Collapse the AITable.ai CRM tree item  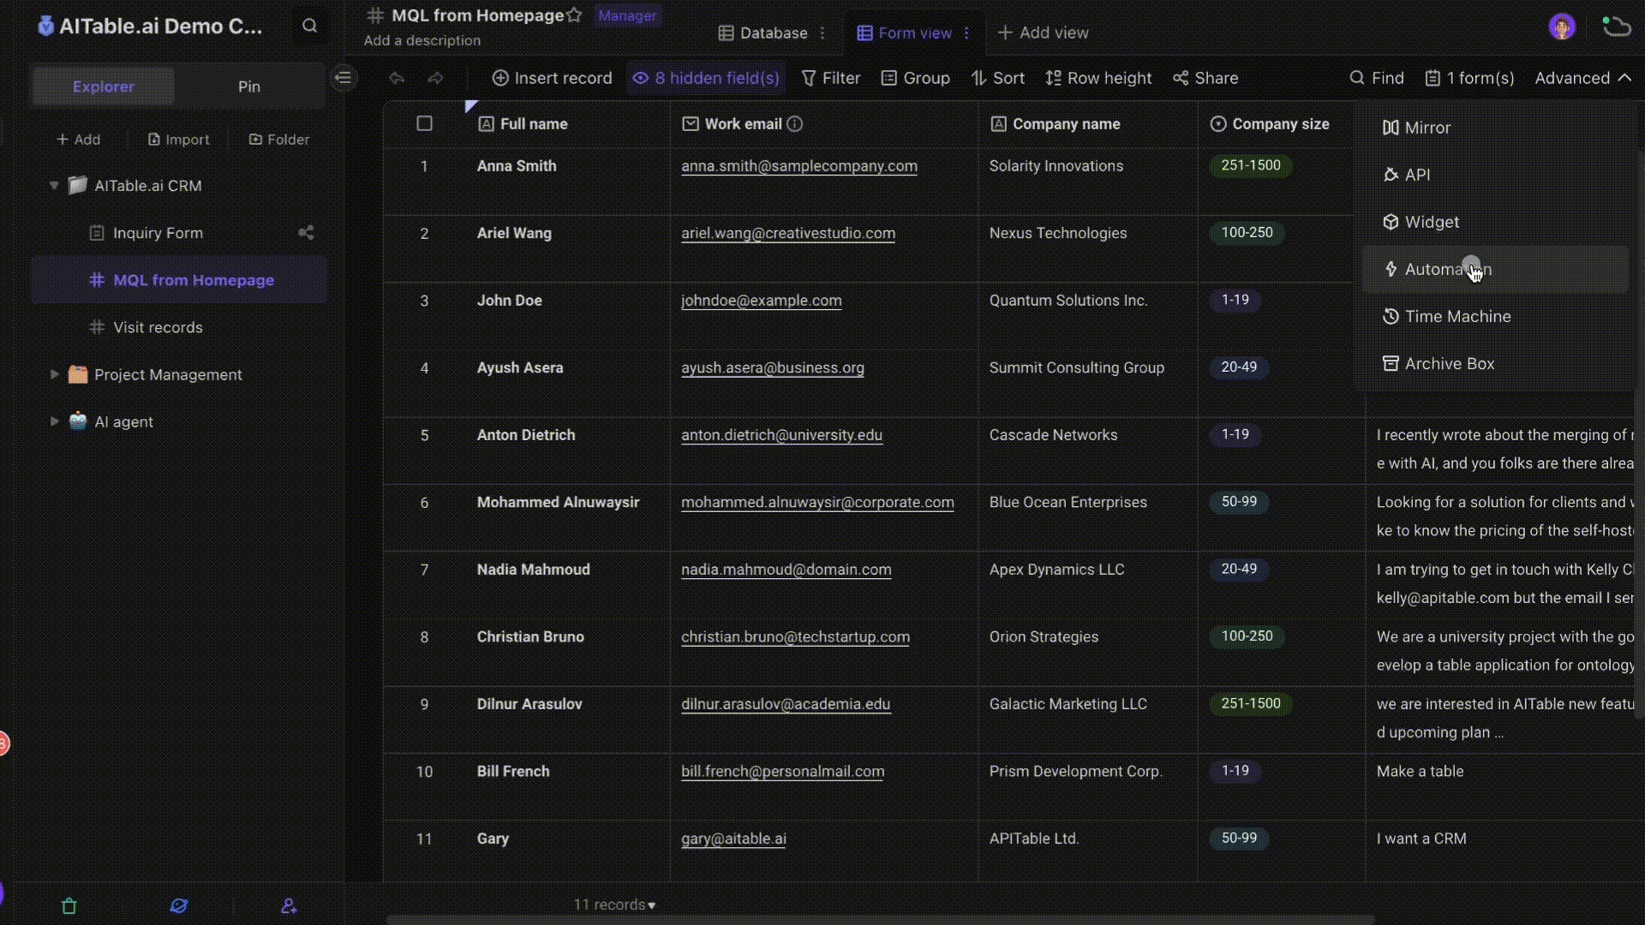(x=54, y=186)
